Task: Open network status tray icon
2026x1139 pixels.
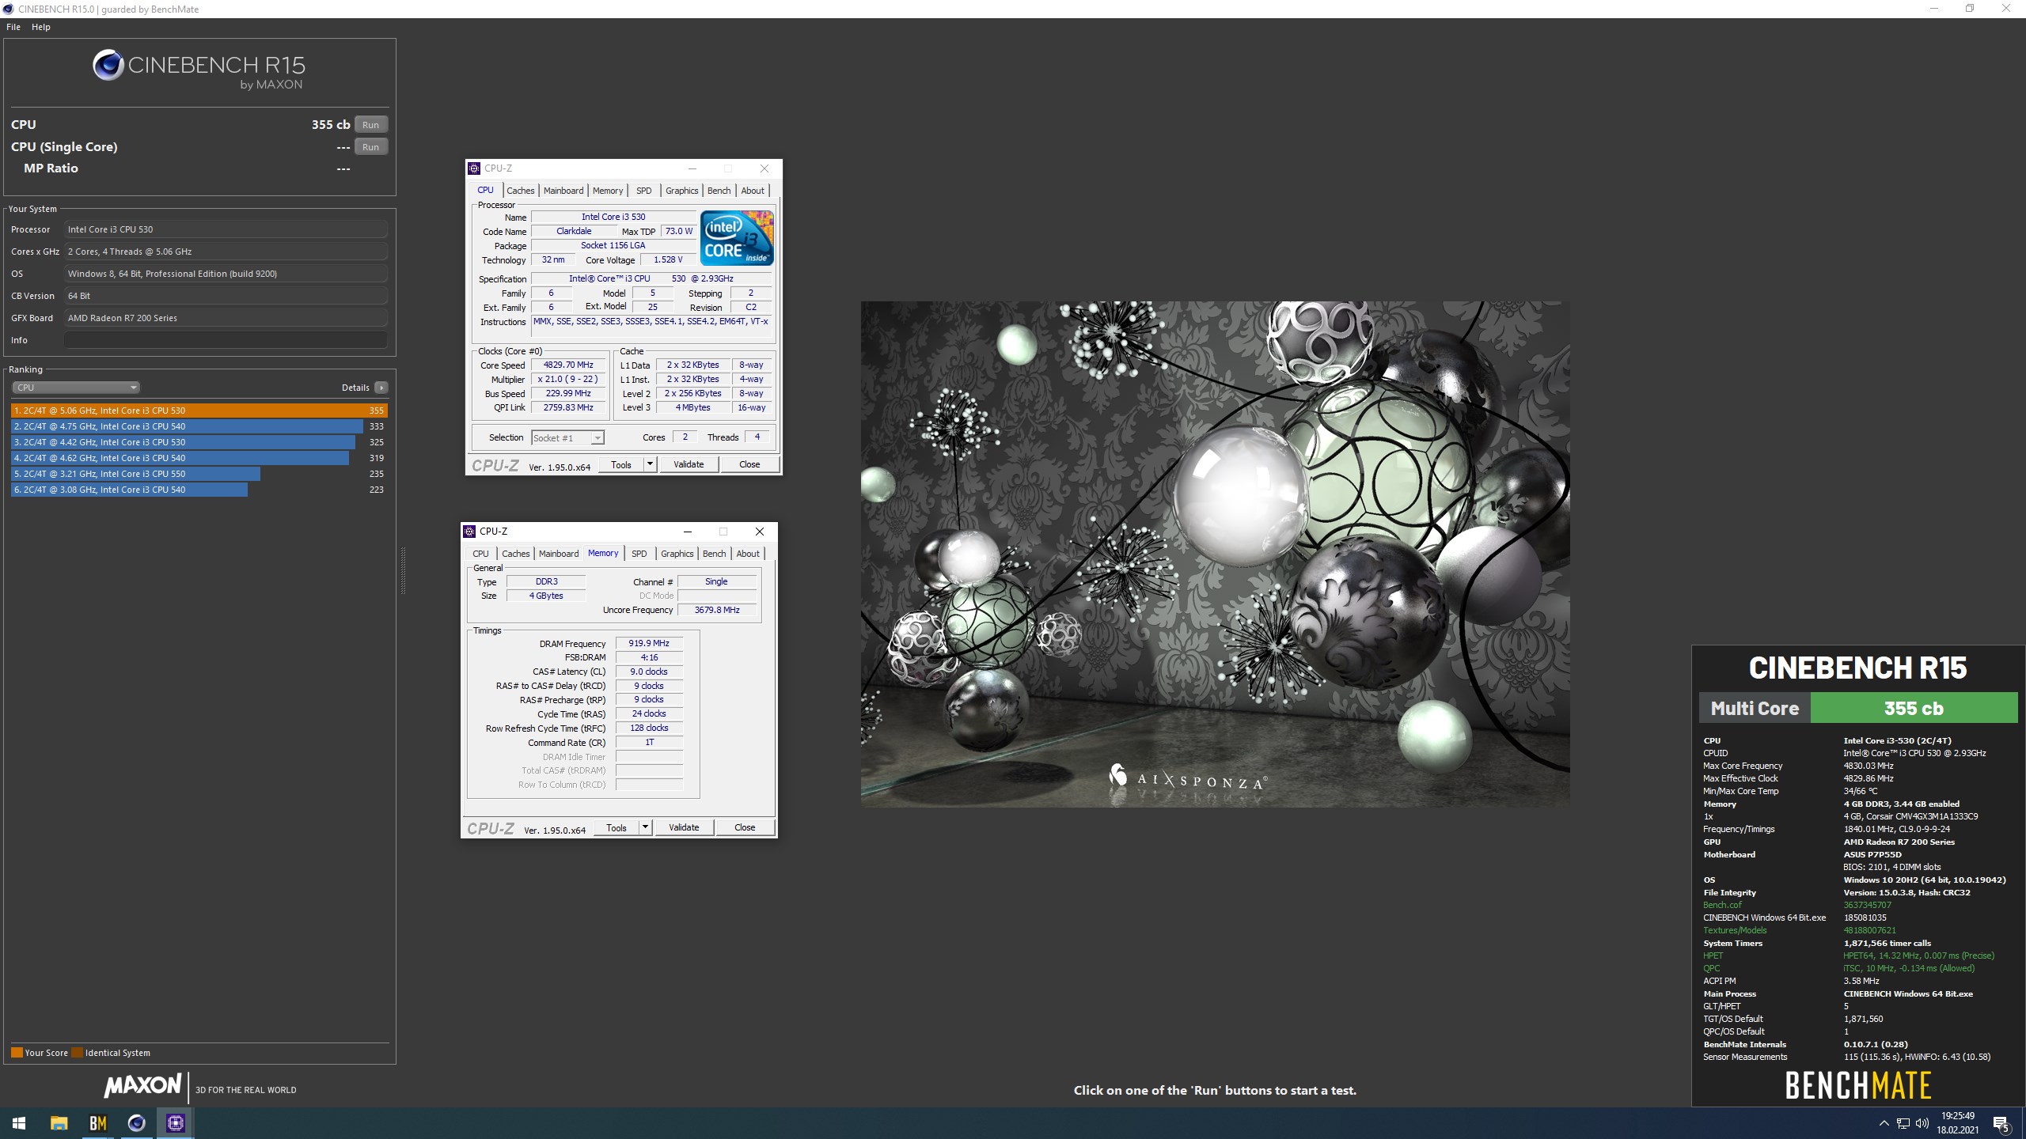Action: click(1903, 1123)
